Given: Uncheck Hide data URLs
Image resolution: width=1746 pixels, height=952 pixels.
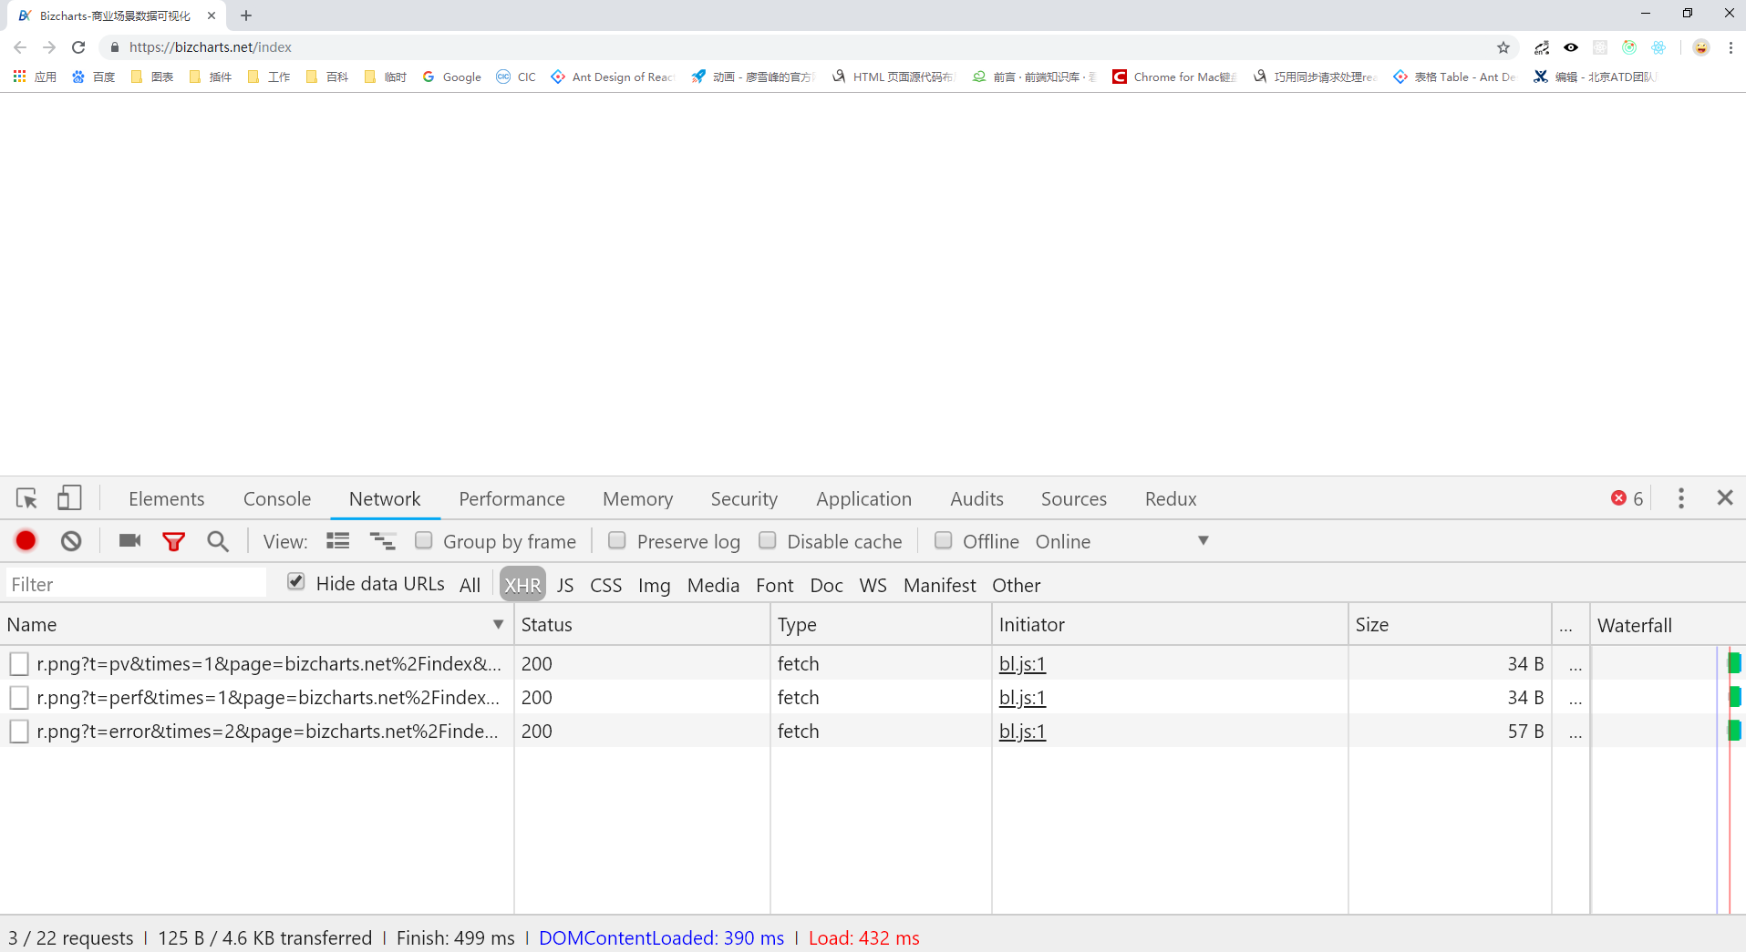Looking at the screenshot, I should point(295,581).
